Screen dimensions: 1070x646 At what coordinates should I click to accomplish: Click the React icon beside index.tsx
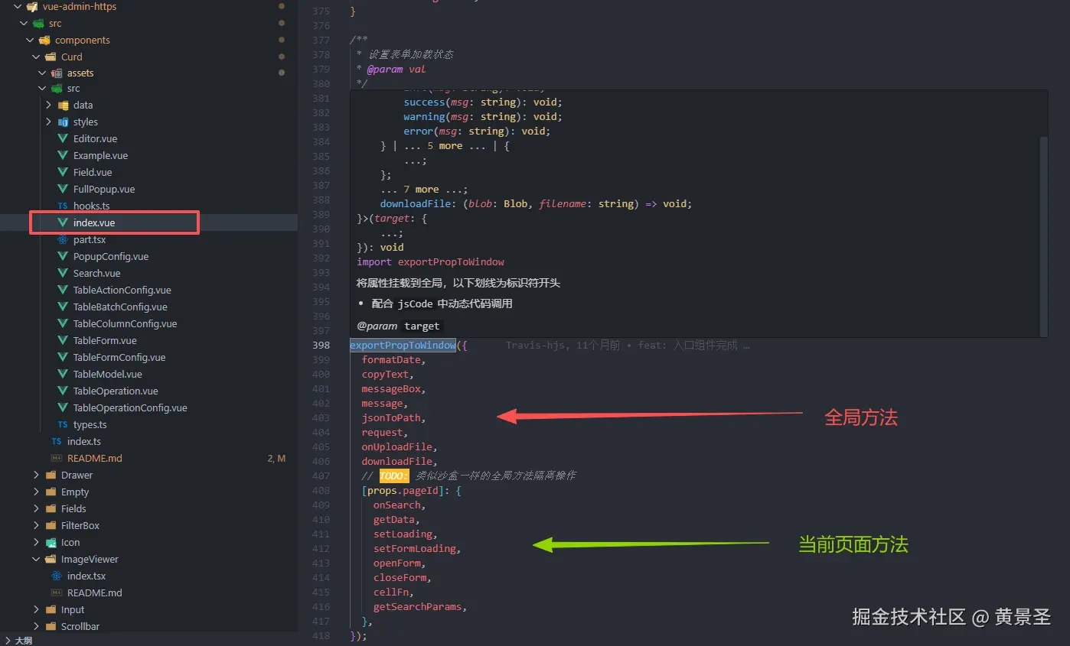point(57,576)
